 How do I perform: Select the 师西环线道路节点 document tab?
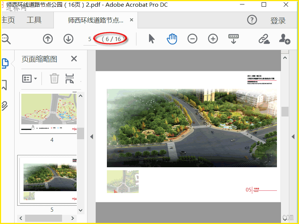(x=96, y=20)
